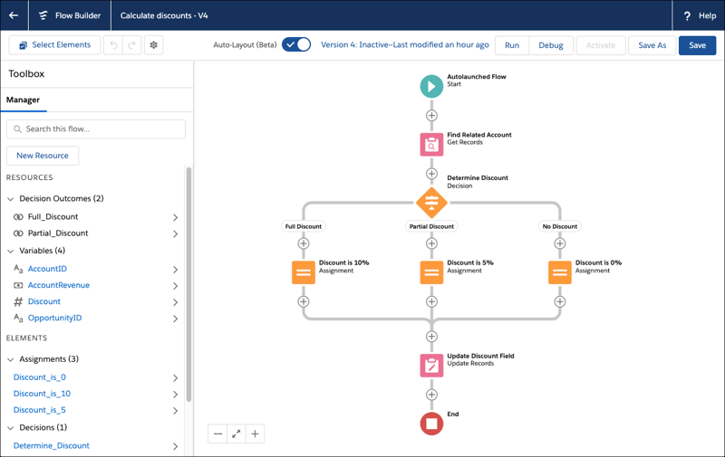Click Version 4 inactive status text
Screen dimensions: 725x457
click(x=404, y=44)
